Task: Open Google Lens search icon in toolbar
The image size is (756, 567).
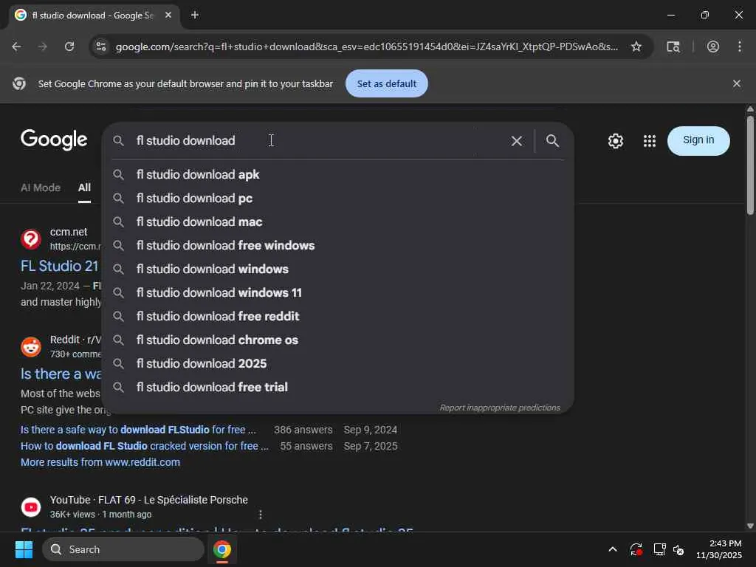Action: point(673,47)
